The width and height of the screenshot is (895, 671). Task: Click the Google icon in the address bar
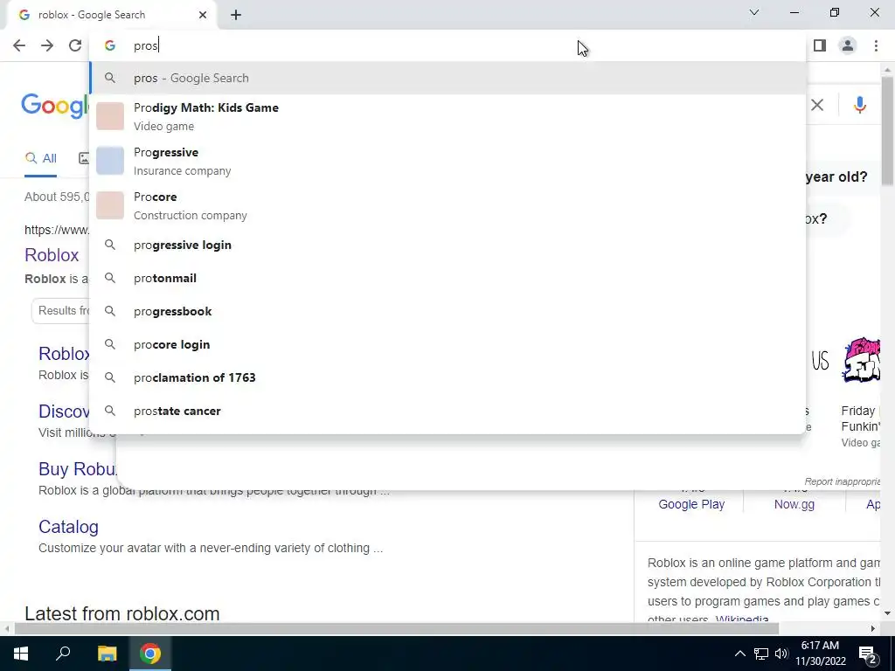pos(110,45)
